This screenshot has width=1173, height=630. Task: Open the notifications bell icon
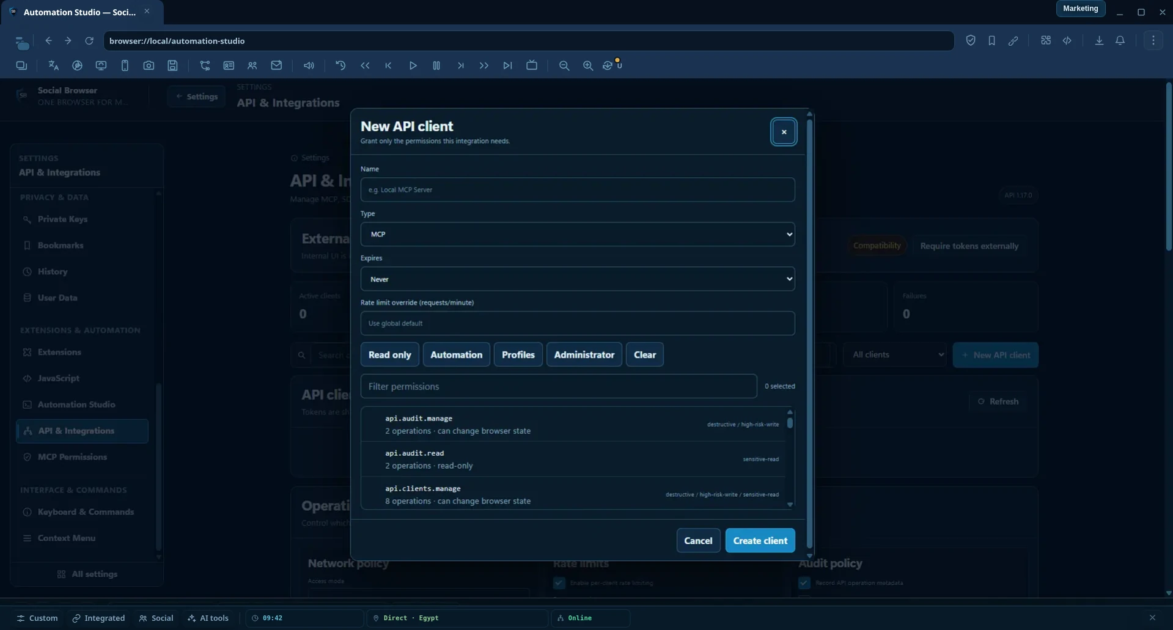coord(1120,40)
